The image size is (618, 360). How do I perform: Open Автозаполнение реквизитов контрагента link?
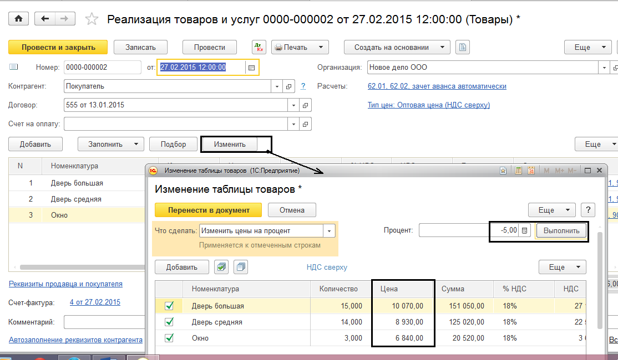click(75, 340)
